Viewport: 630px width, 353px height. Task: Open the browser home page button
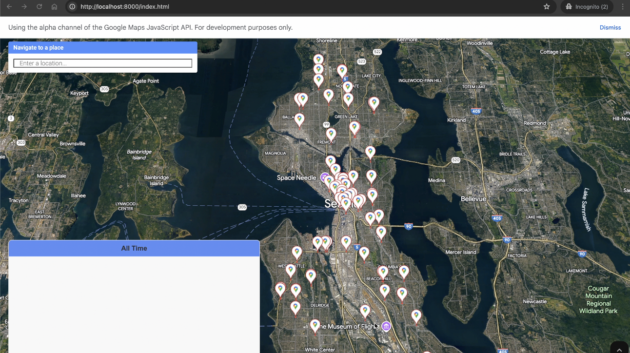click(54, 7)
